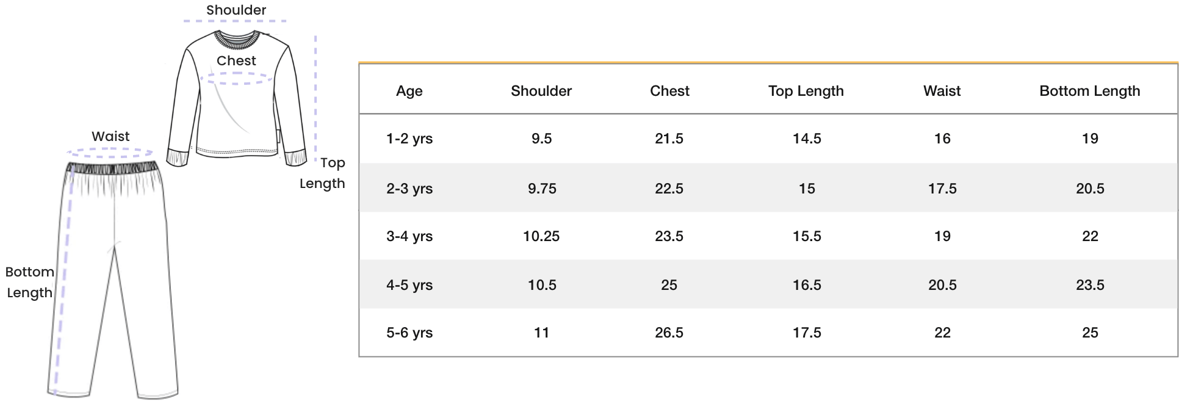The image size is (1179, 401).
Task: Click the 5-6 yrs row label
Action: pyautogui.click(x=409, y=333)
